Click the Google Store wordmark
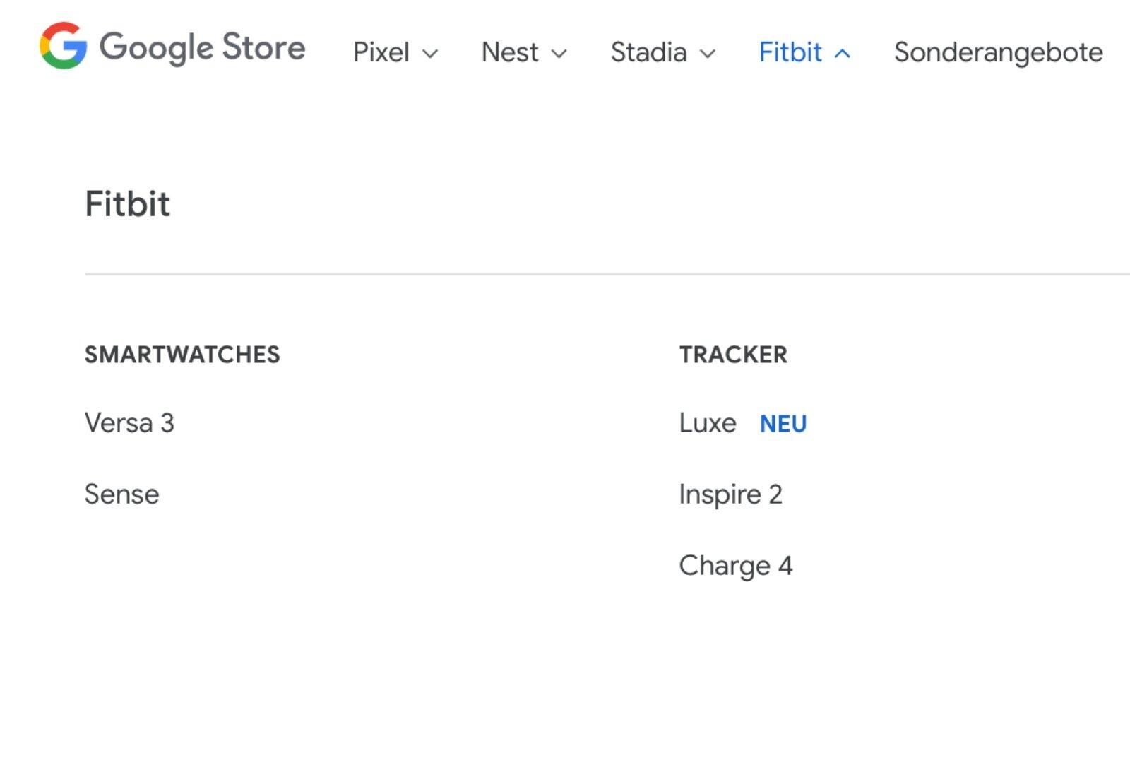The height and width of the screenshot is (777, 1130). tap(202, 47)
